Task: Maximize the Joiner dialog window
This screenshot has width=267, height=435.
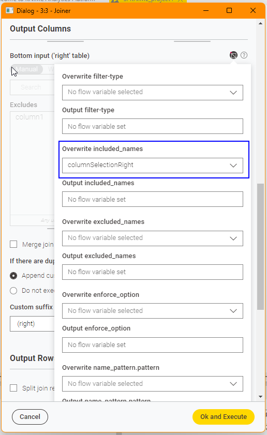Action: pyautogui.click(x=229, y=10)
